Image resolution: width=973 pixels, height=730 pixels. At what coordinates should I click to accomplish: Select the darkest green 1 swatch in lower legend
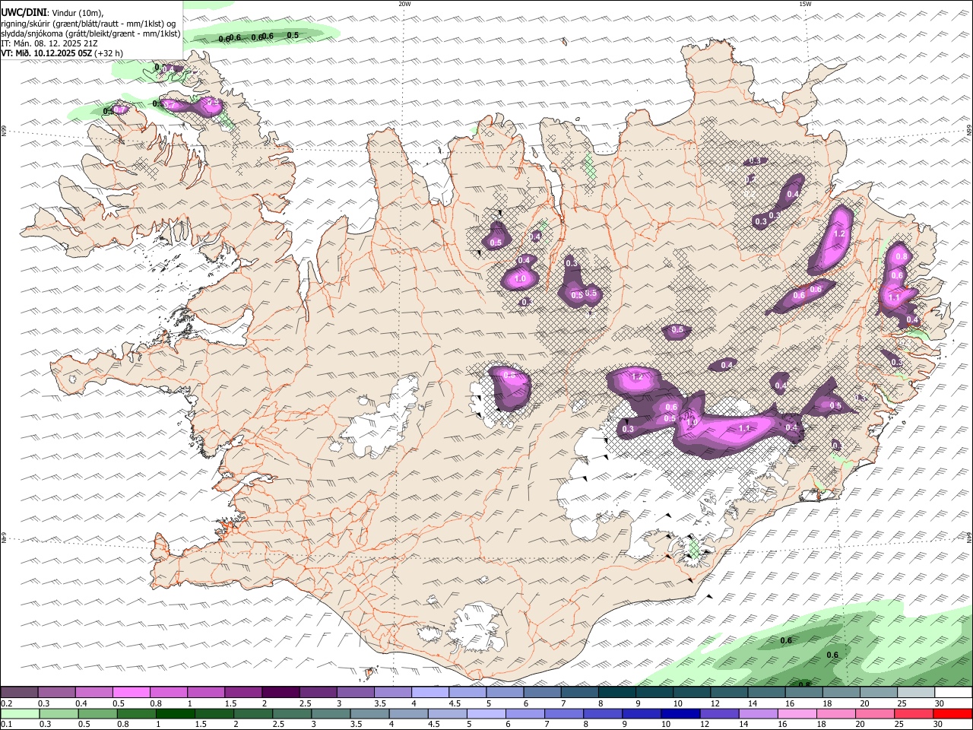175,714
